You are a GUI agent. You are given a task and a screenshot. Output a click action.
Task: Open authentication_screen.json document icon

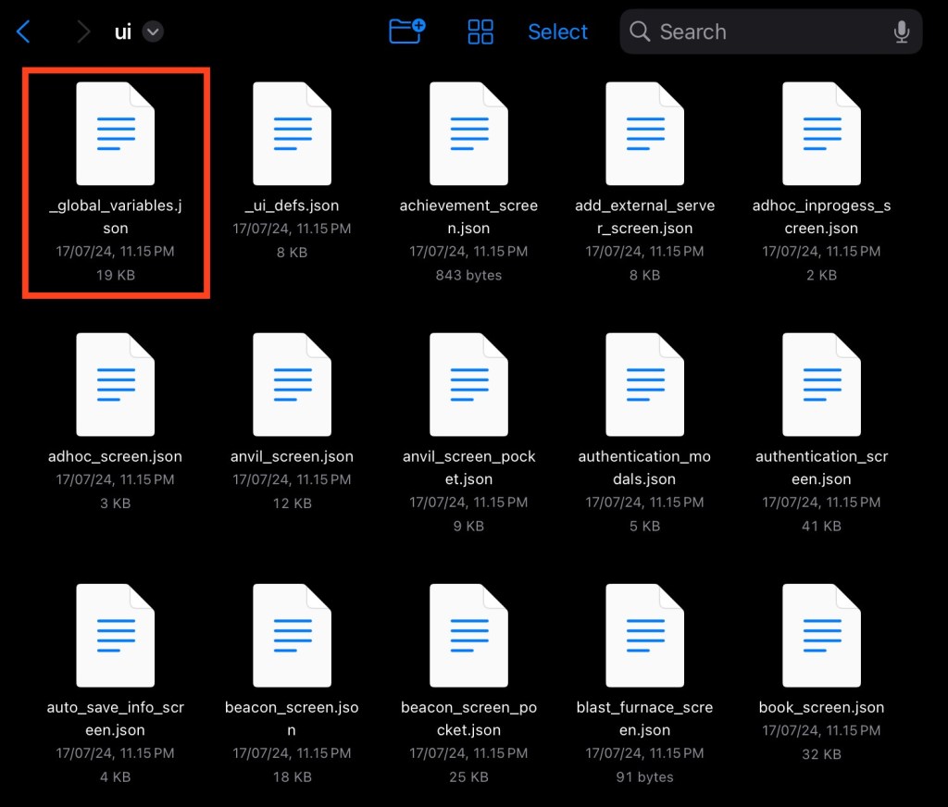click(x=821, y=385)
